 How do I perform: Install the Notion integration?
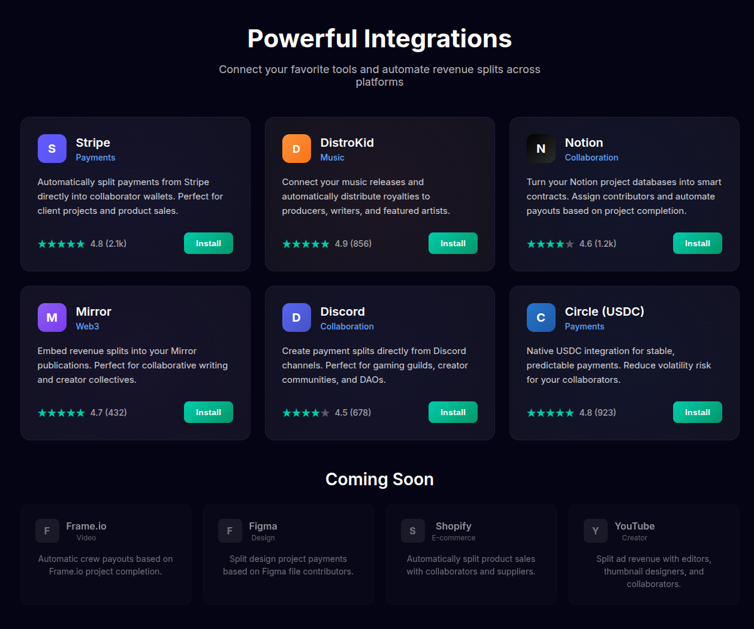pos(698,243)
